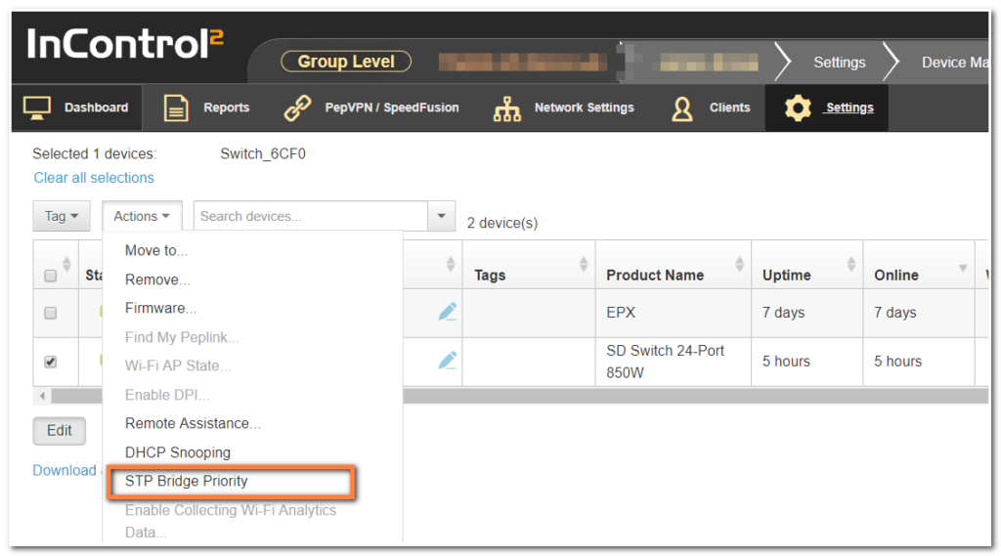Select Remote Assistance... menu entry
The height and width of the screenshot is (556, 1001).
click(x=193, y=423)
